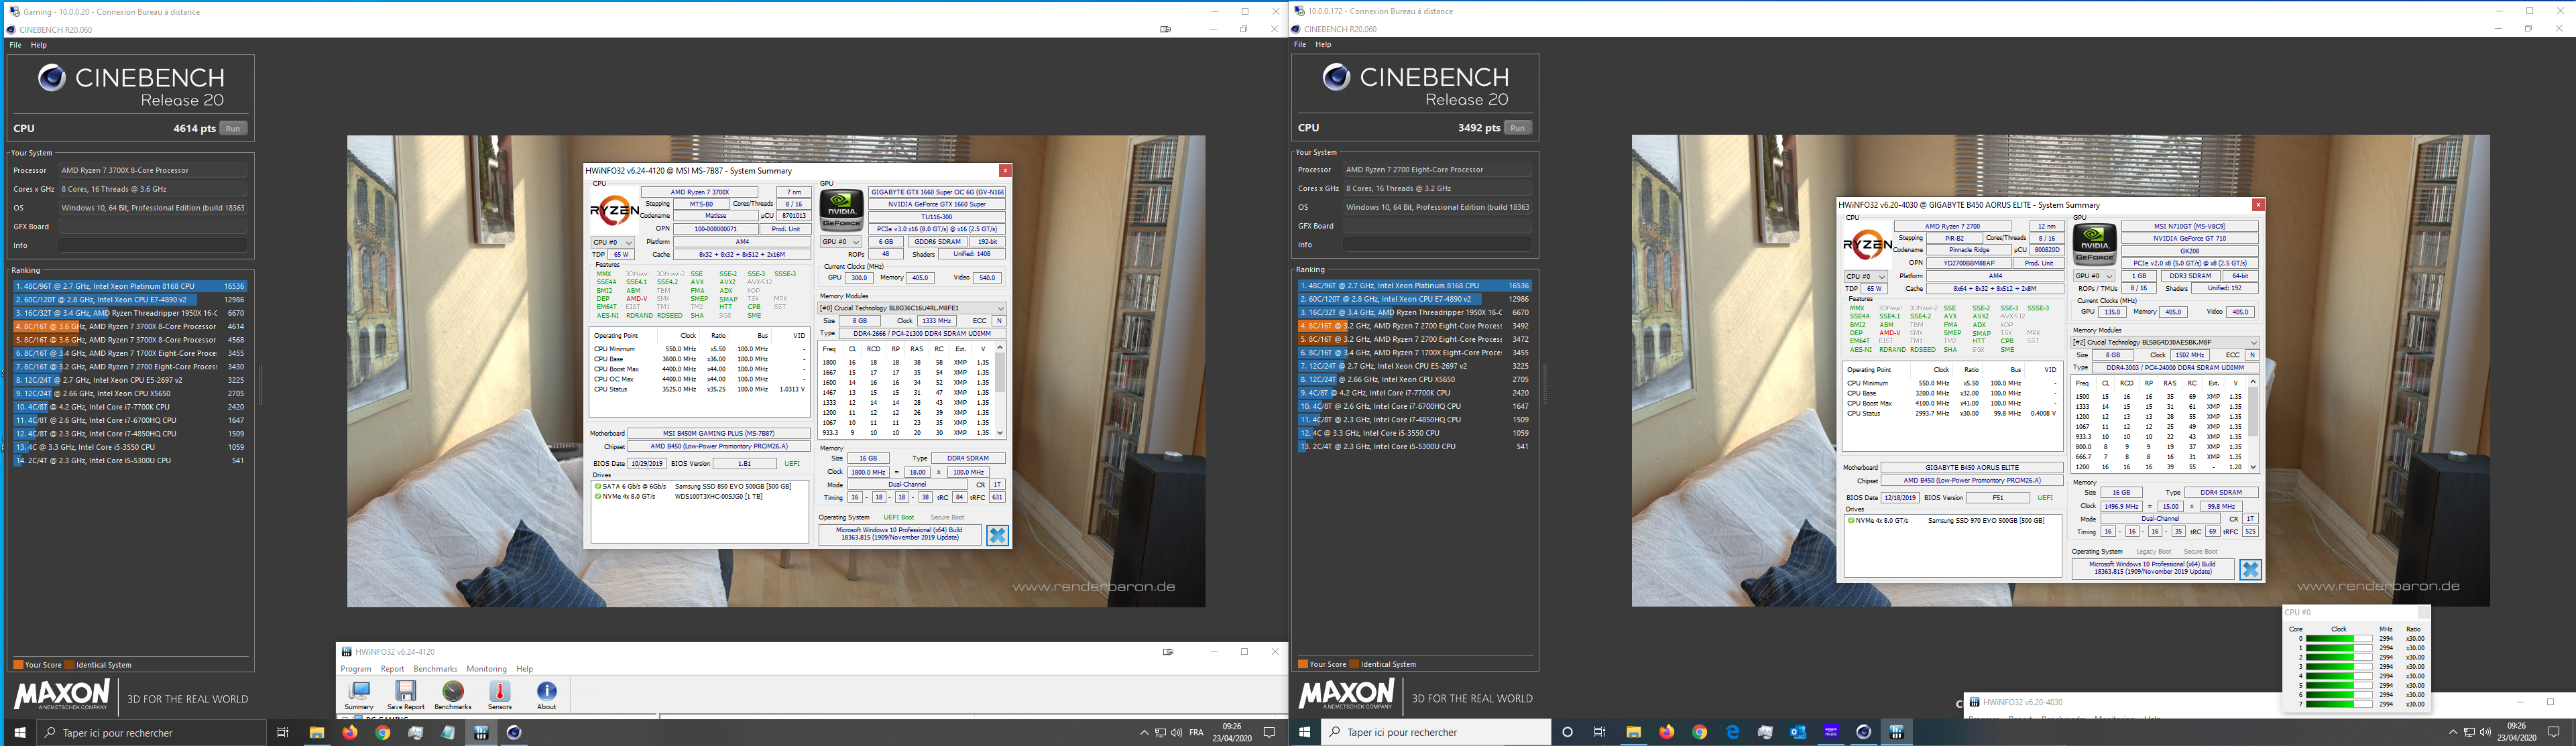The image size is (2576, 746).
Task: Open File Explorer in the 10.0.0.172 taskbar
Action: pyautogui.click(x=1633, y=733)
